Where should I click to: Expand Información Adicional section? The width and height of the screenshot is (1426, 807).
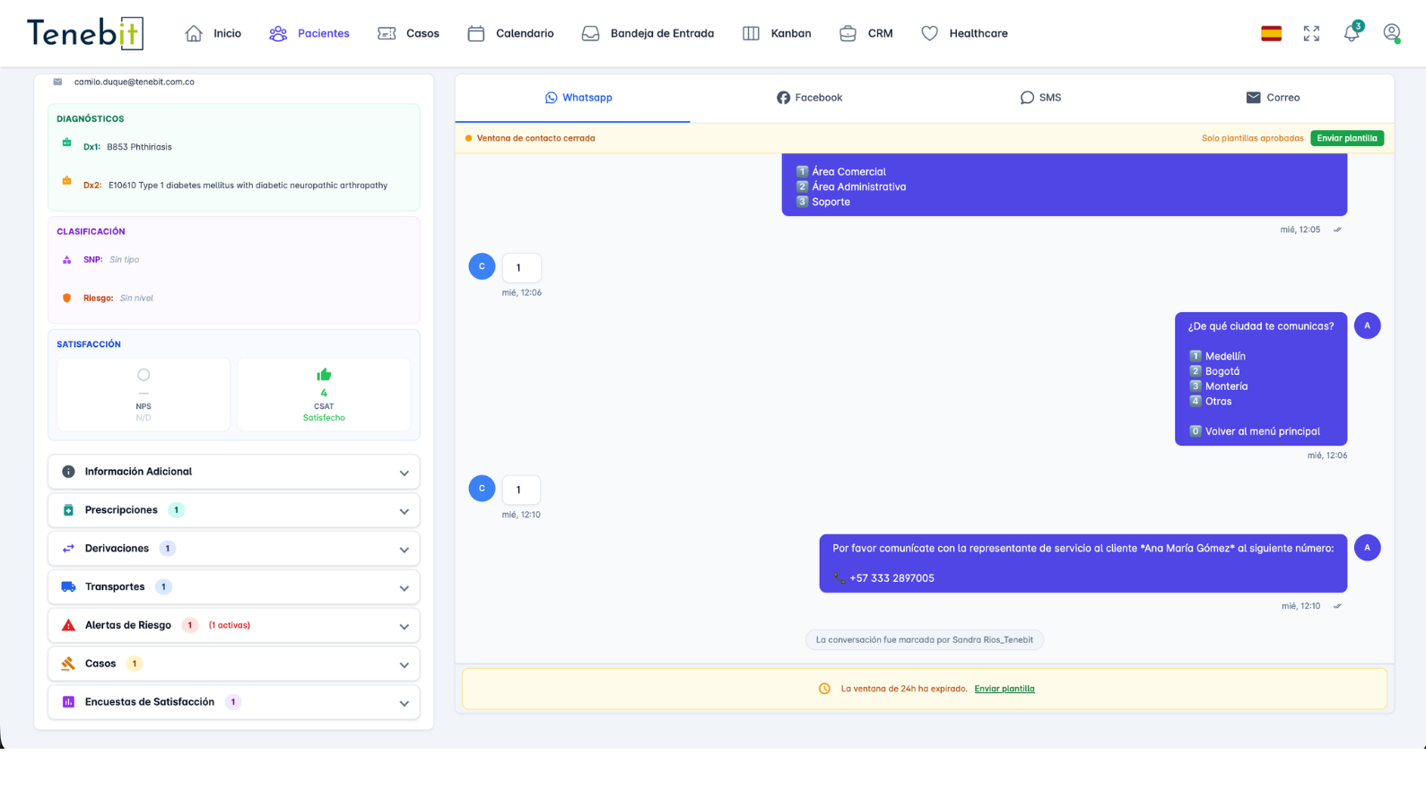tap(234, 472)
